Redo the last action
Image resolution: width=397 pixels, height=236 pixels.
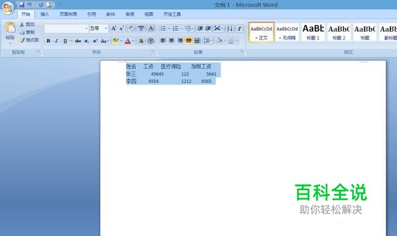point(41,4)
